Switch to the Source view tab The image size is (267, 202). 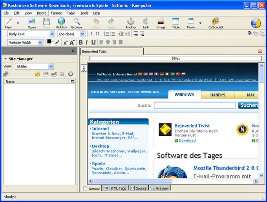coord(139,188)
